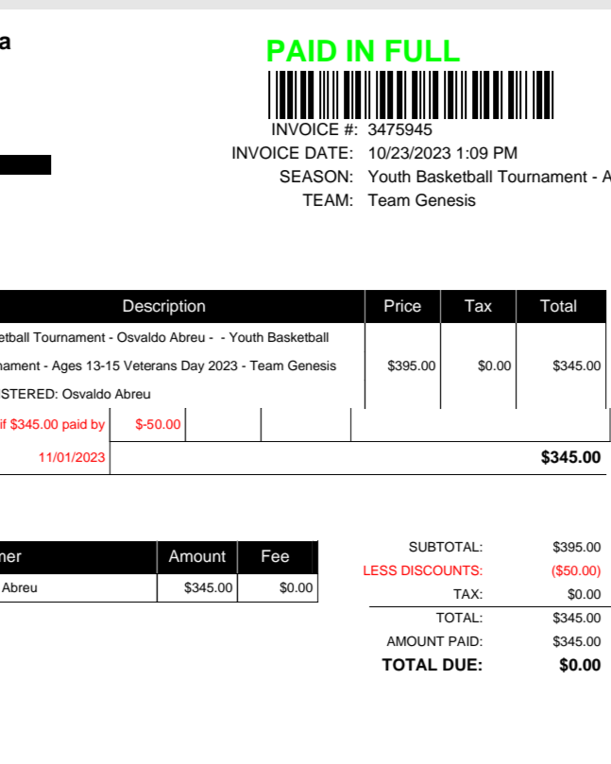Click the red 11/01/2023 discount deadline
This screenshot has width=611, height=764.
pyautogui.click(x=72, y=457)
